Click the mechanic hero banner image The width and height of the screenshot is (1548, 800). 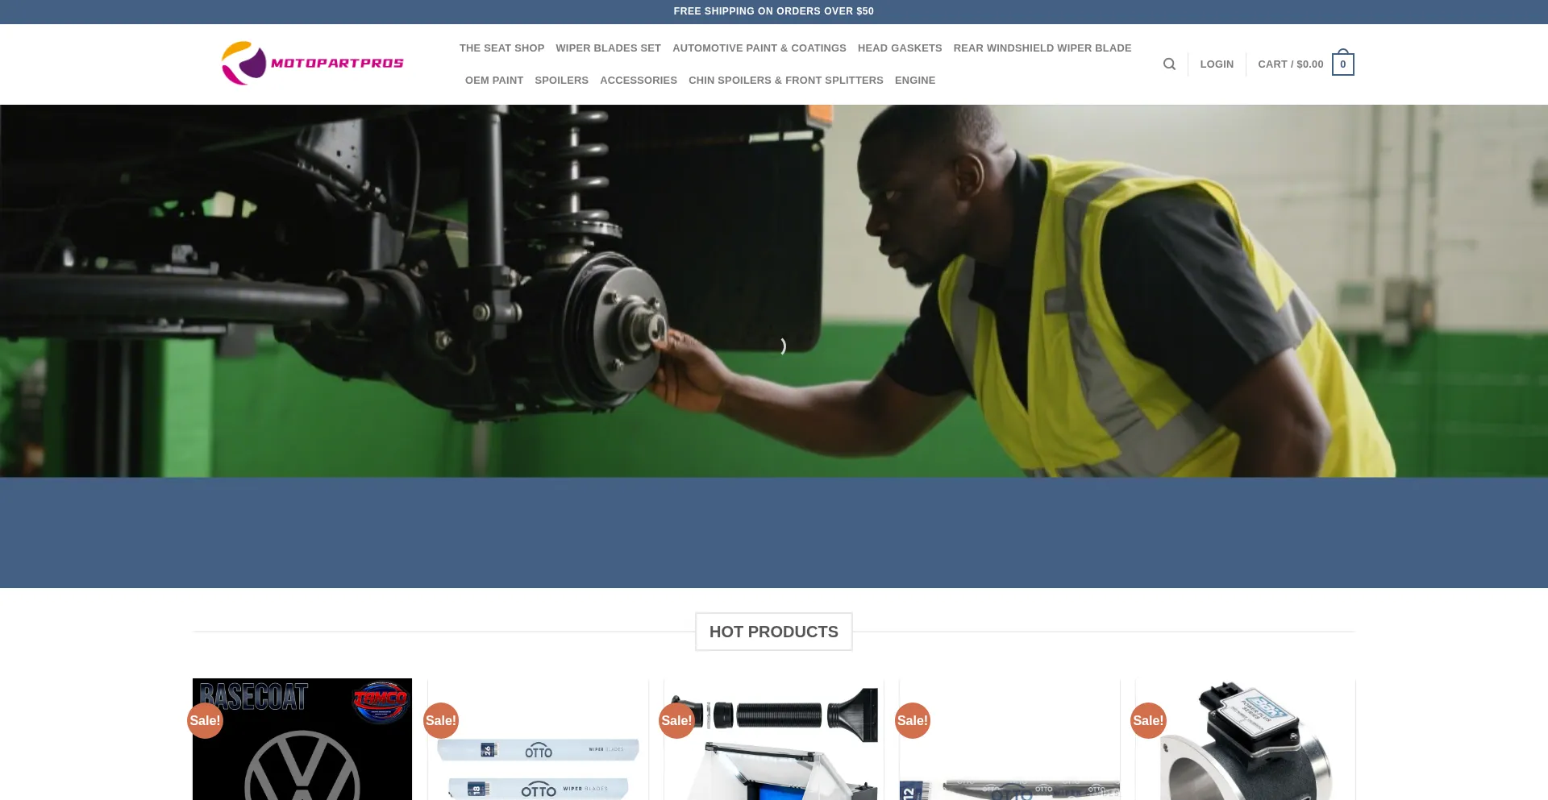click(774, 290)
